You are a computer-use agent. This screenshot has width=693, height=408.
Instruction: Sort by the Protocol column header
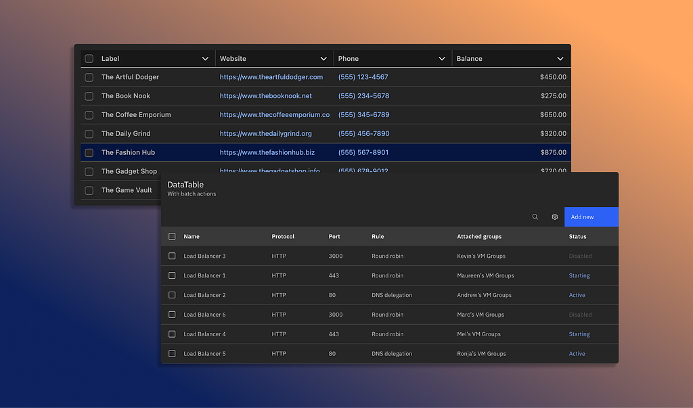283,237
